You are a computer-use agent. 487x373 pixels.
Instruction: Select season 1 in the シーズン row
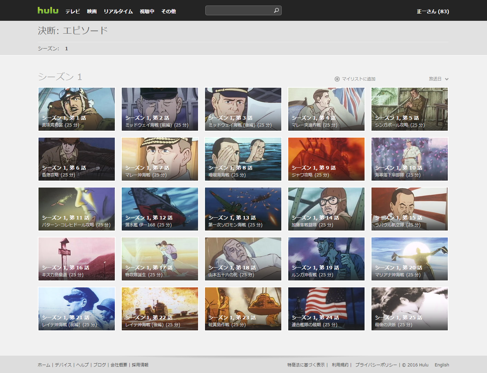click(x=66, y=49)
